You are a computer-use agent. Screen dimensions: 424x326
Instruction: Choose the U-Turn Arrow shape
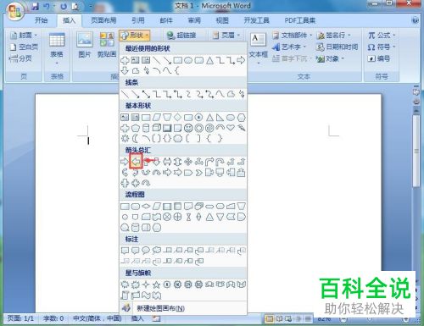coord(220,162)
